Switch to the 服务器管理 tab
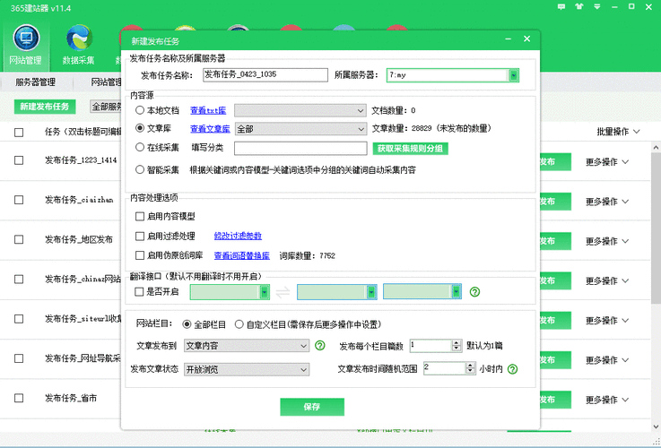The image size is (661, 448). click(x=35, y=82)
